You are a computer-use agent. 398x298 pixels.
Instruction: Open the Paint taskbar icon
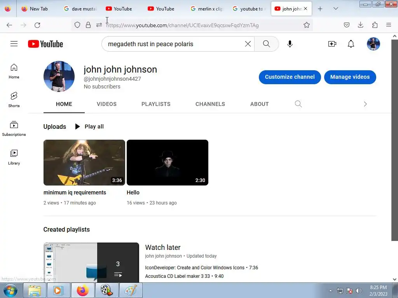[x=131, y=290]
